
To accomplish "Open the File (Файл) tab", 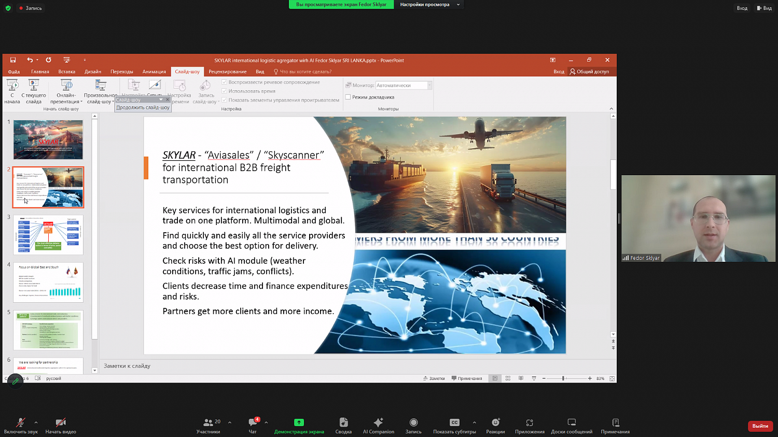I will (x=14, y=72).
